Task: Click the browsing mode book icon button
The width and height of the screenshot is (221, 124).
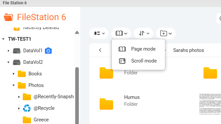Action: pos(121,33)
